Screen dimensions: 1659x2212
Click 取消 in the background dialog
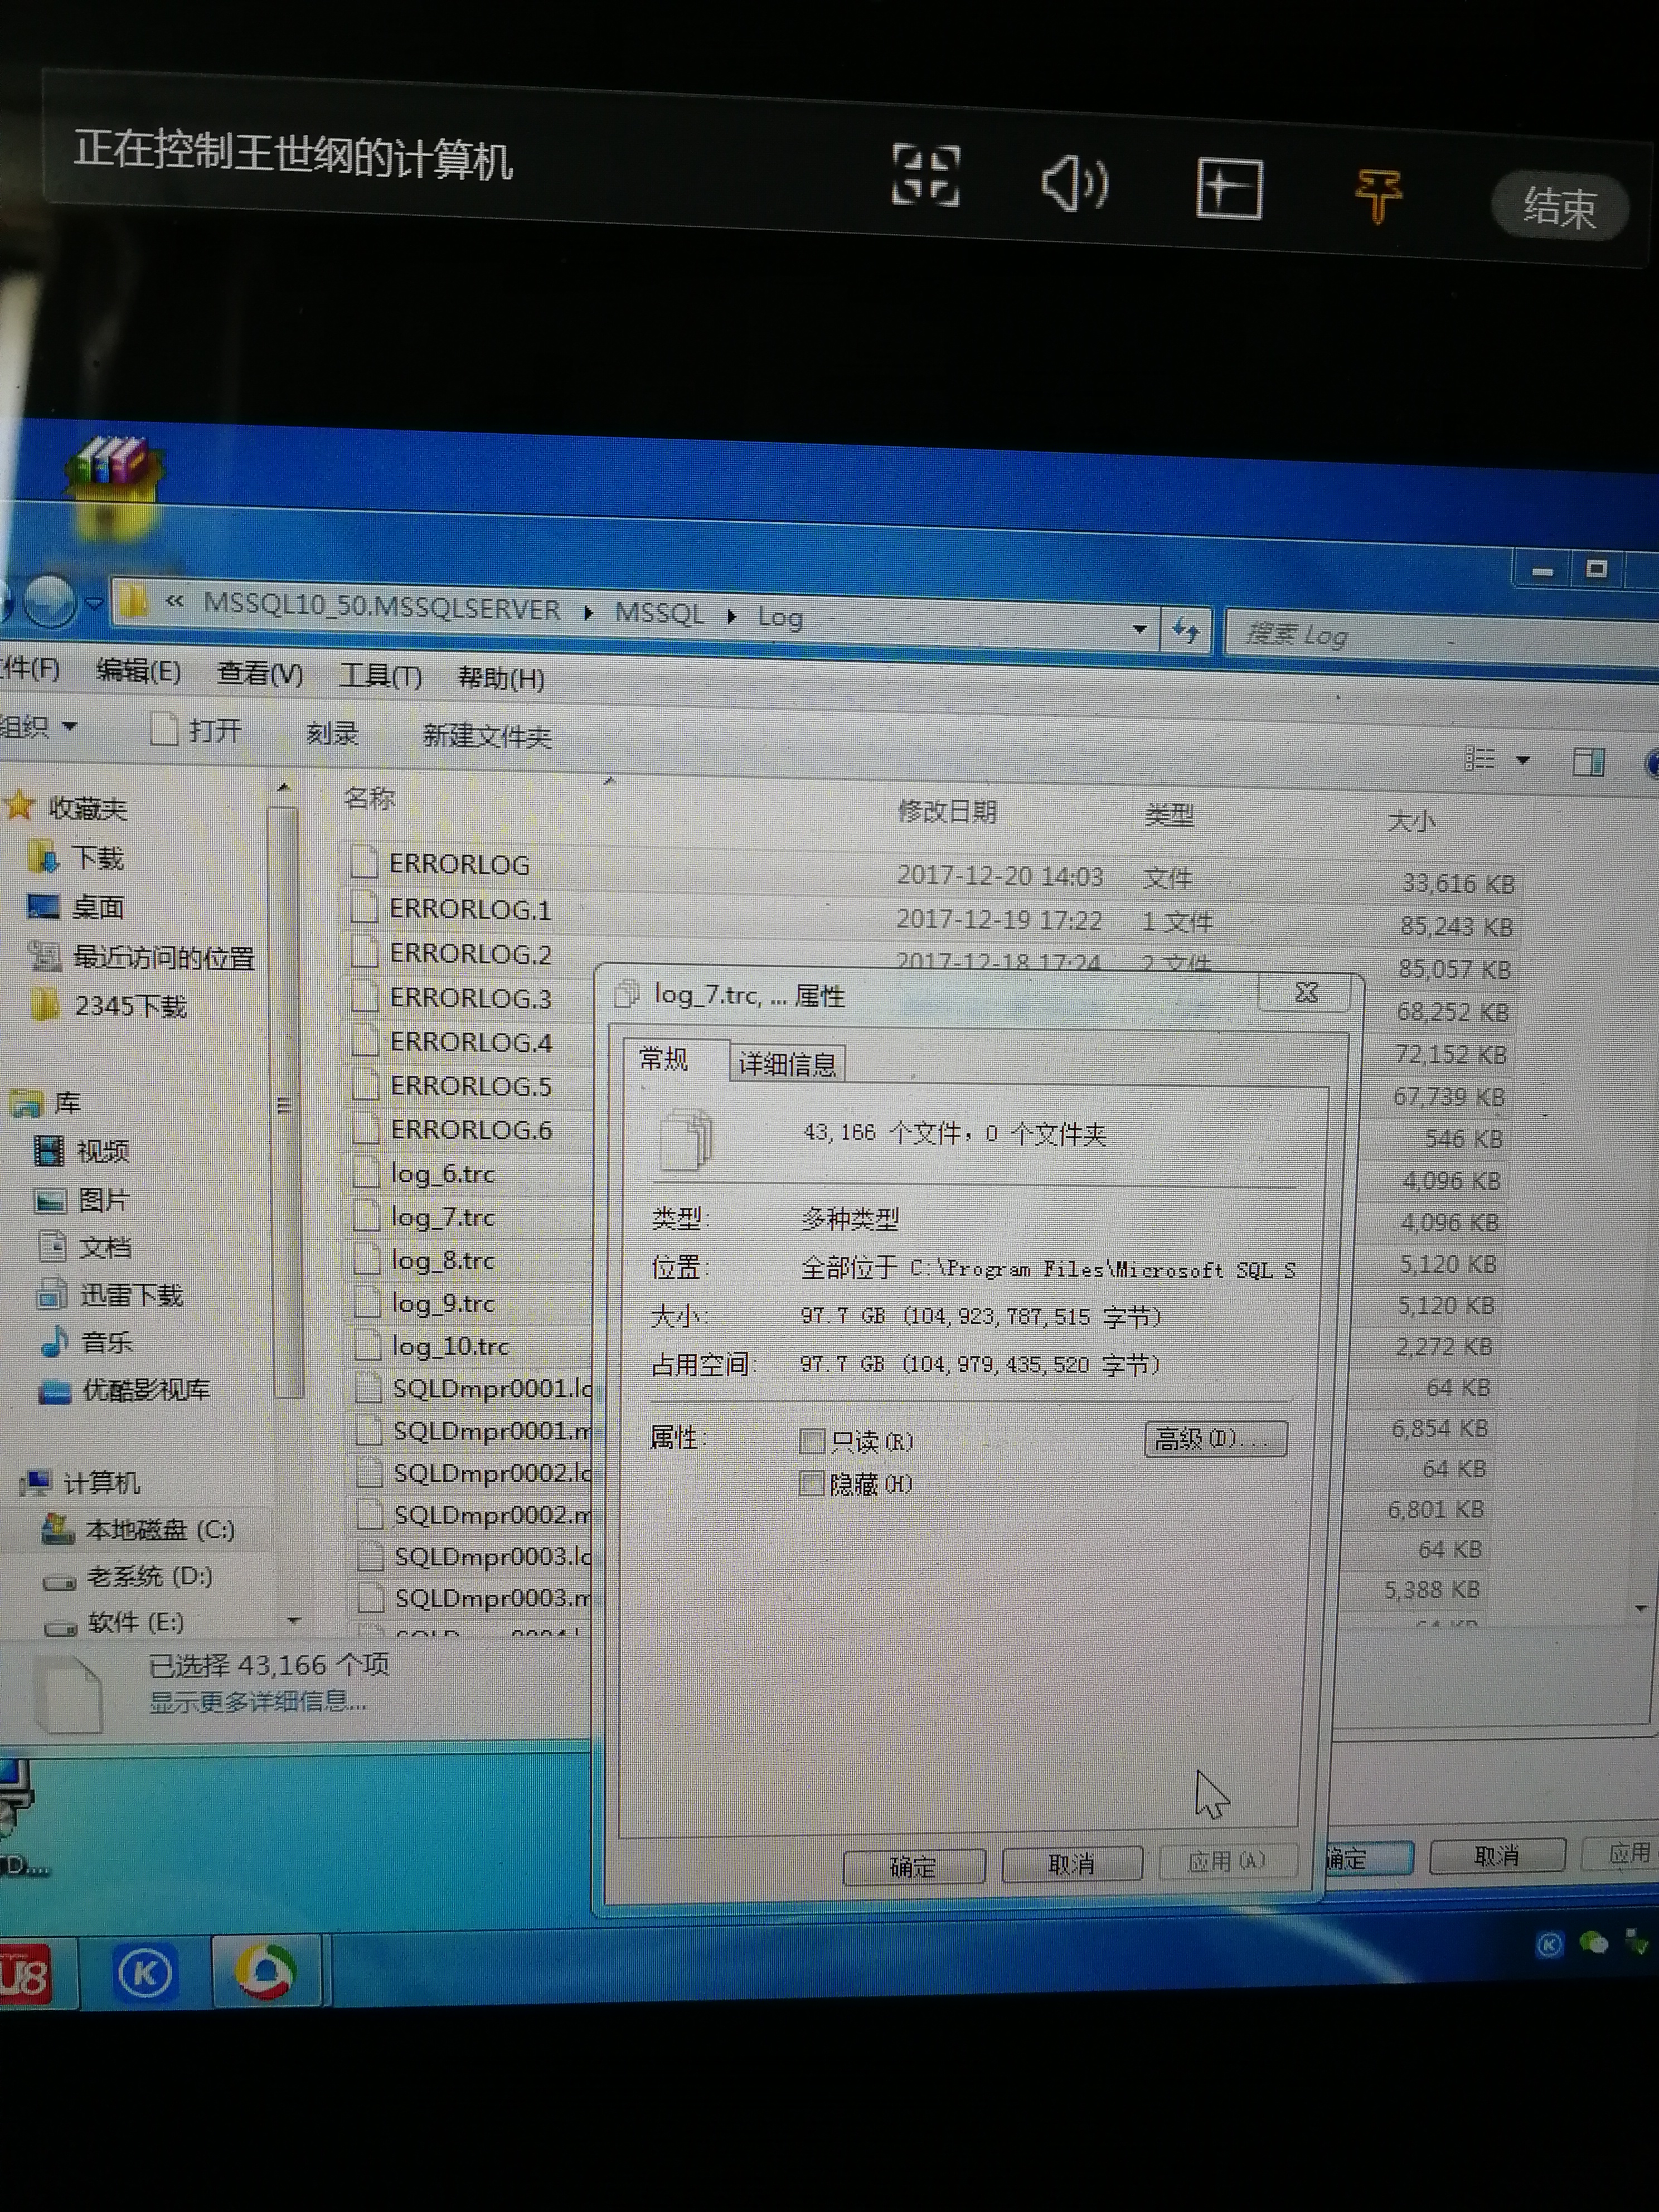pyautogui.click(x=1497, y=1855)
